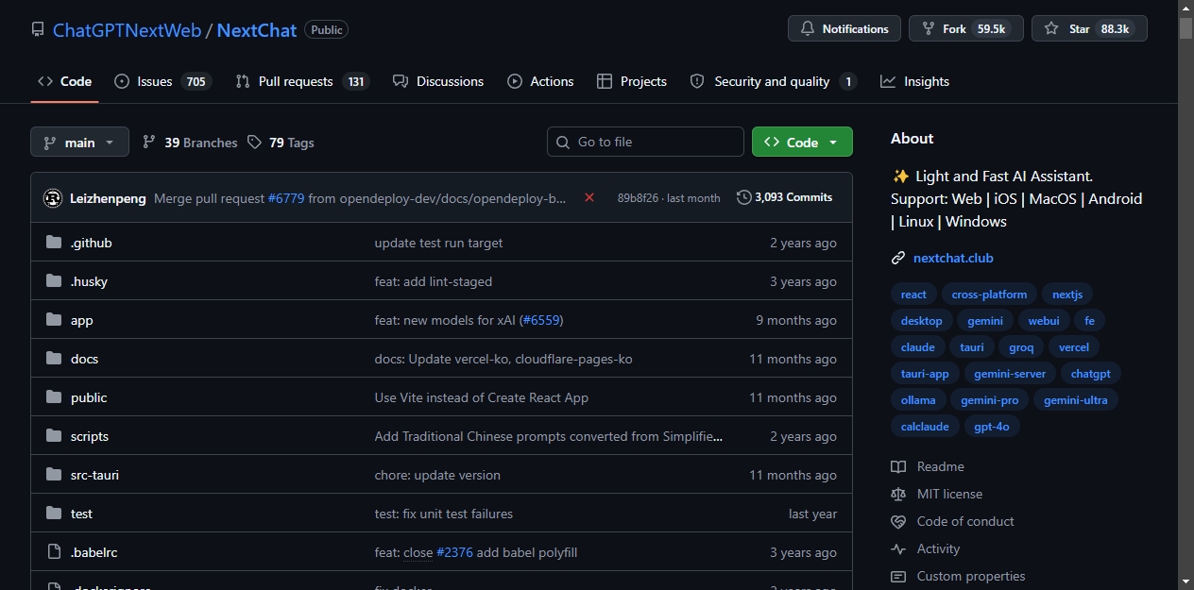This screenshot has height=590, width=1194.
Task: Click the folder icon next to .github
Action: 54,243
